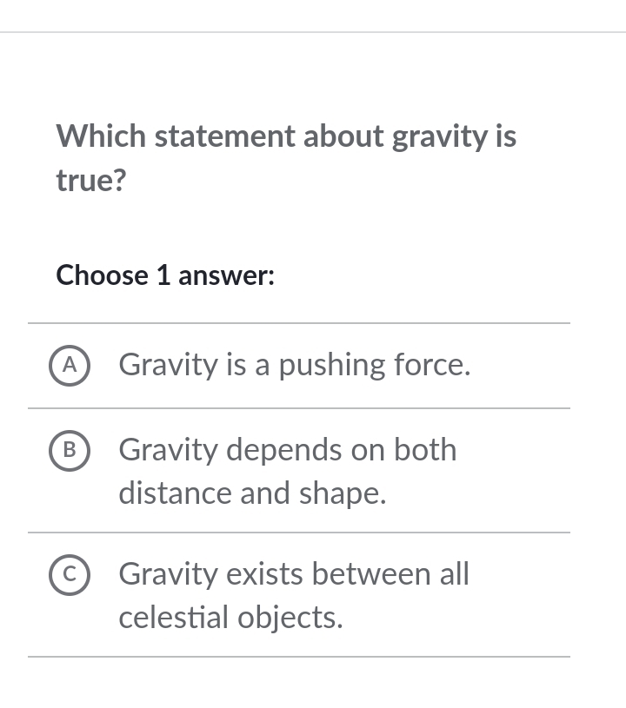
Task: Choose "Gravity exists between all celestial objects."
Action: tap(293, 596)
